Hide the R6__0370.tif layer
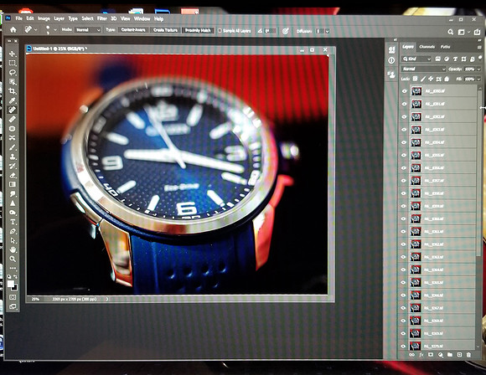The width and height of the screenshot is (486, 375). (404, 347)
